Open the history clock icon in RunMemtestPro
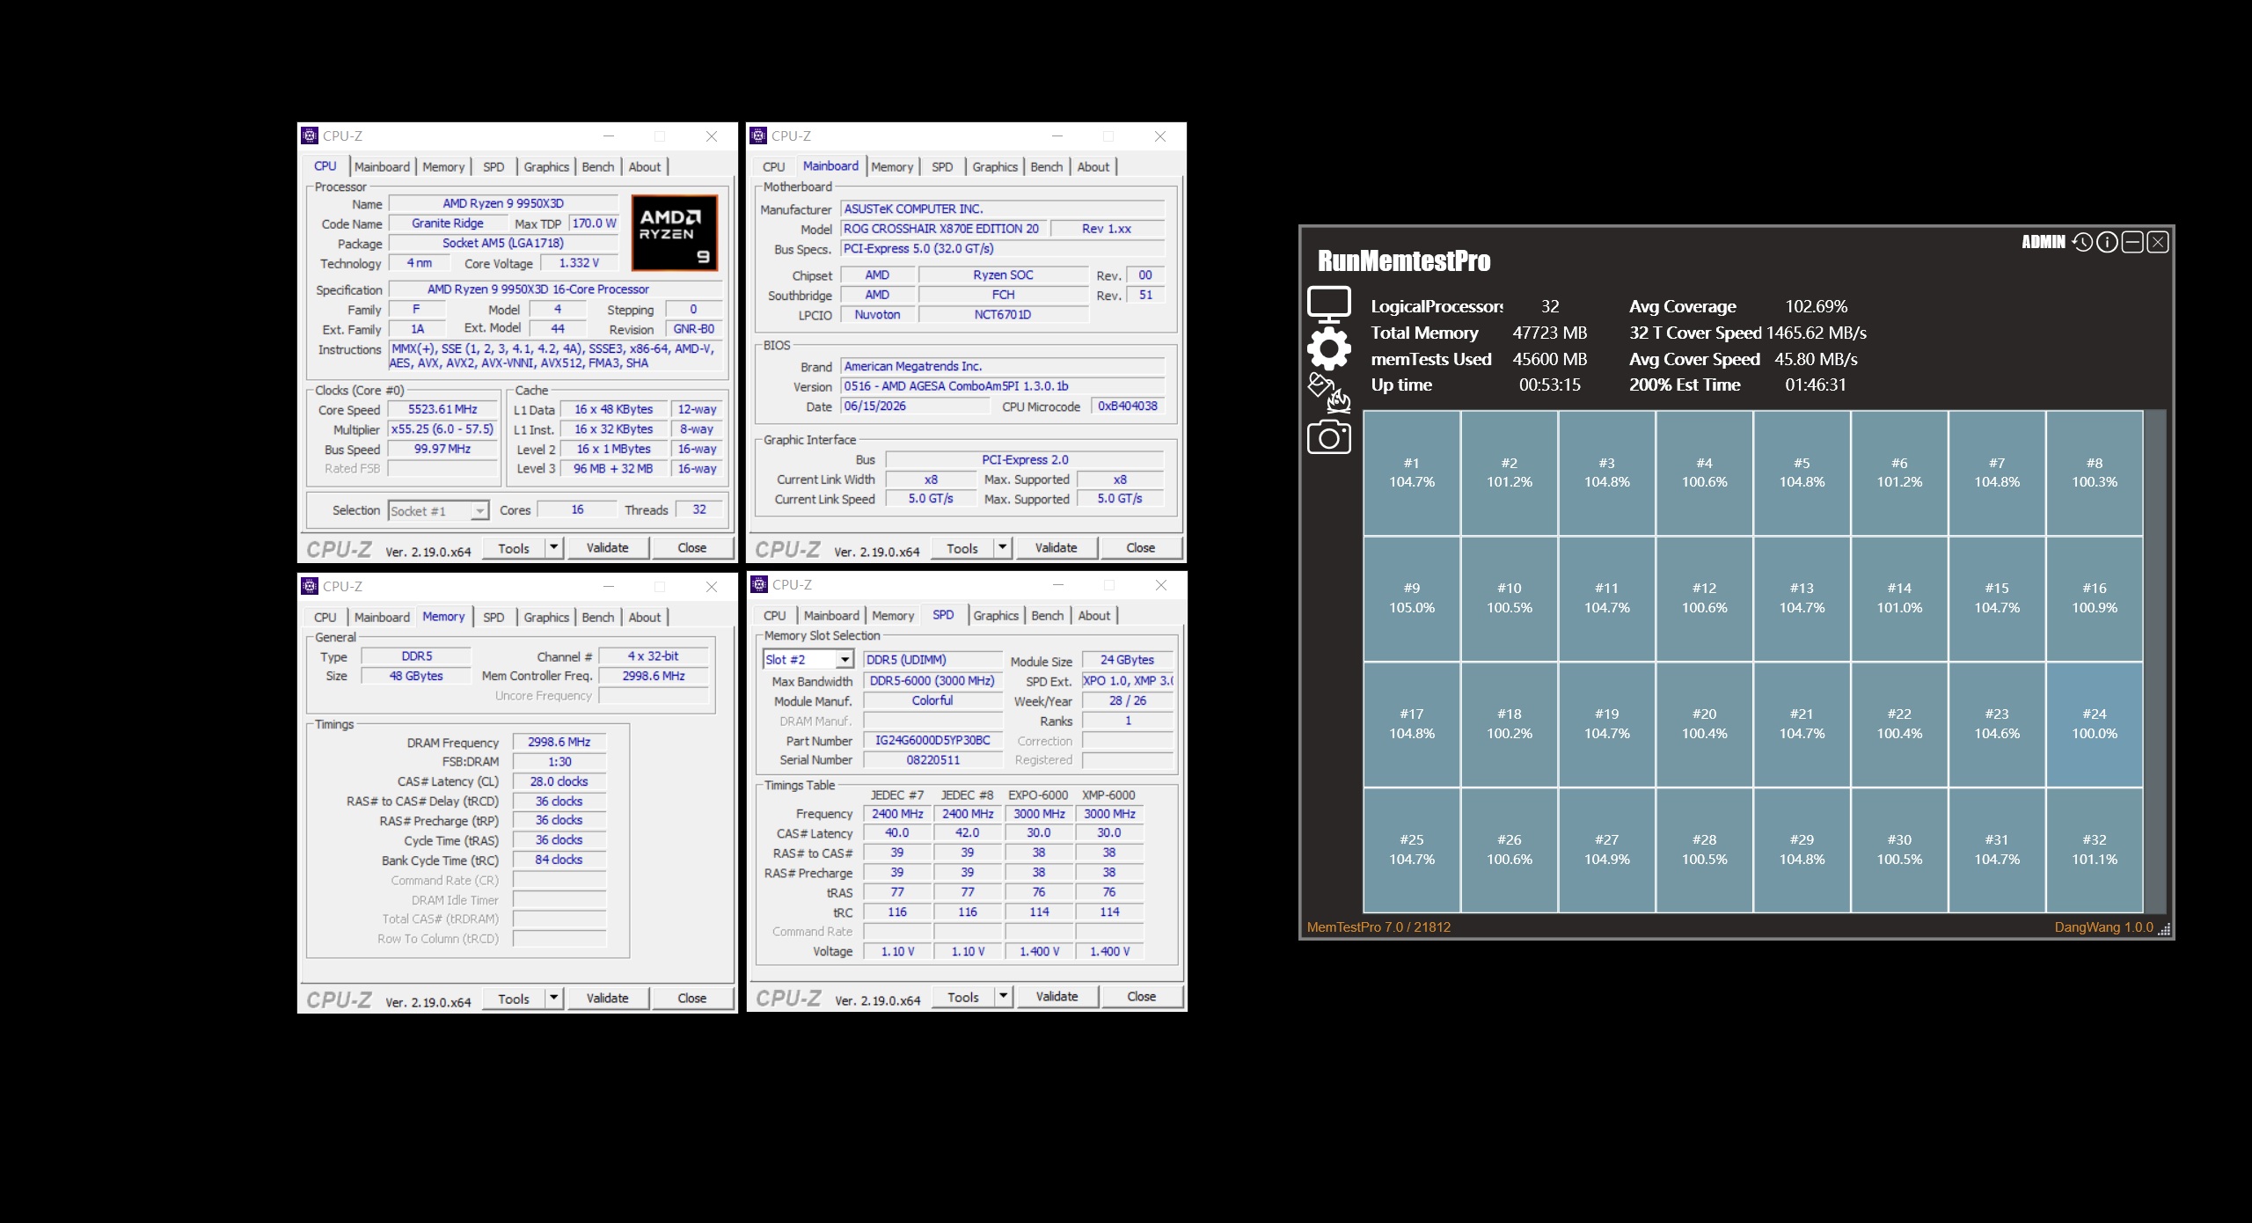The height and width of the screenshot is (1223, 2252). click(2081, 242)
